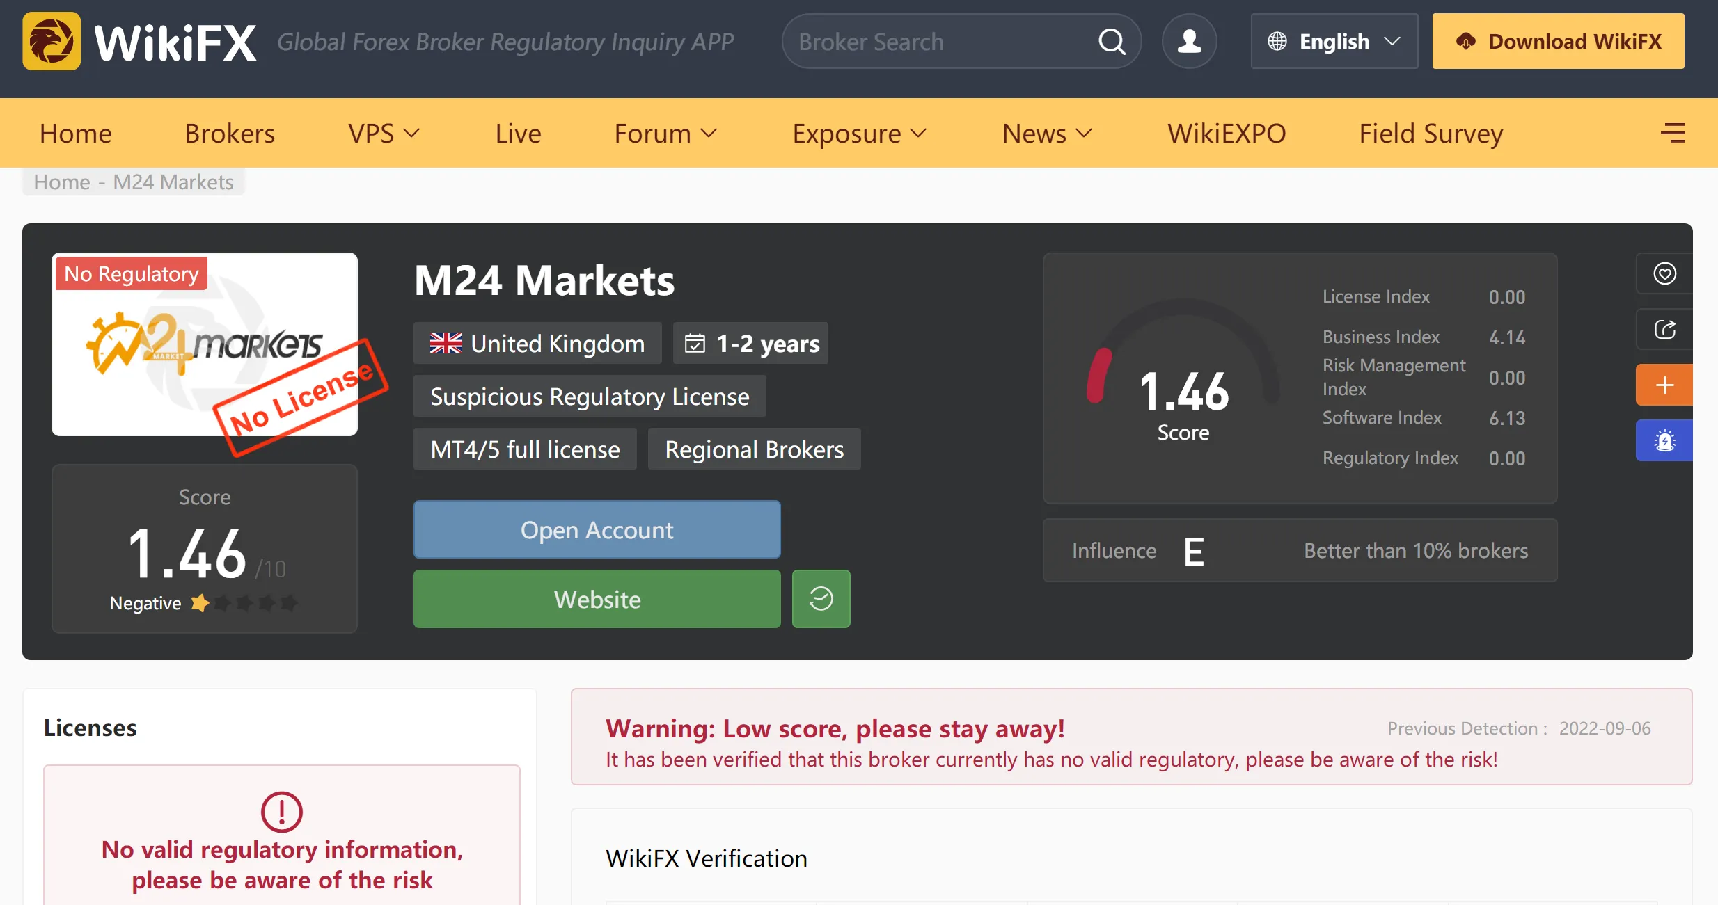The image size is (1718, 905).
Task: Click the "Warning: Low score, please stay away!" text
Action: (835, 728)
